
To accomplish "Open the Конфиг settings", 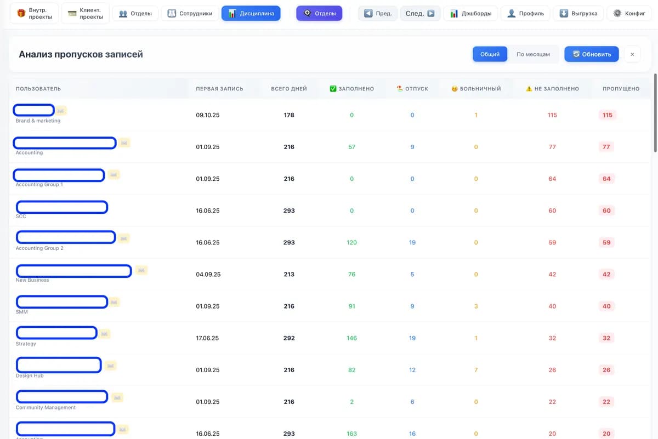I will click(x=629, y=13).
